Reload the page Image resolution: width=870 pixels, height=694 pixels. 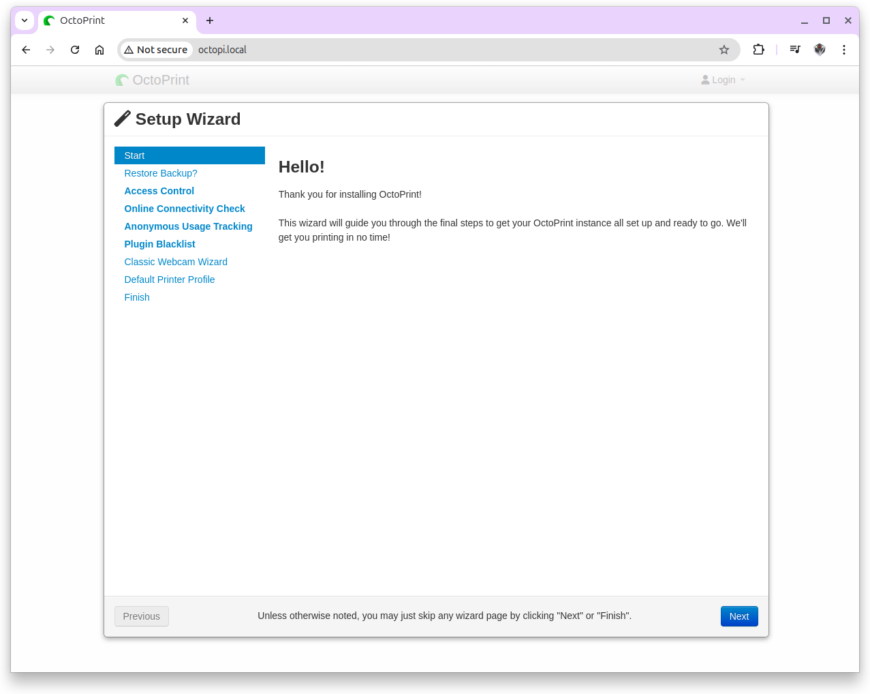(75, 50)
